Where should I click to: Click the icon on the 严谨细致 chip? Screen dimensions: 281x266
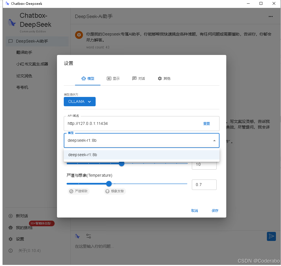[x=71, y=191]
